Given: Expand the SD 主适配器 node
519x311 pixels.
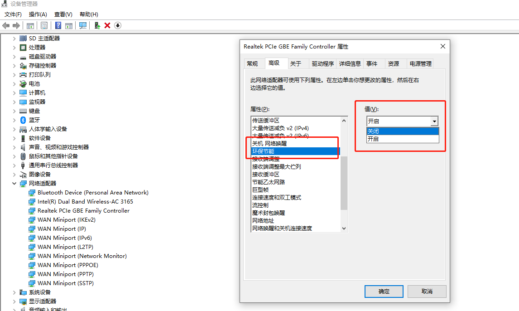Looking at the screenshot, I should [x=14, y=39].
